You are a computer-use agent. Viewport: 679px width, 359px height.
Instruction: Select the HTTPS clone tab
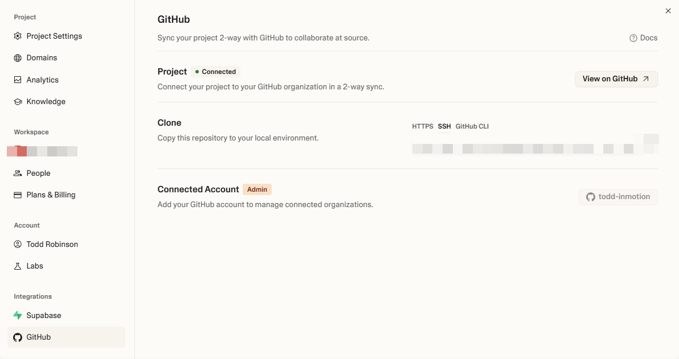tap(422, 126)
